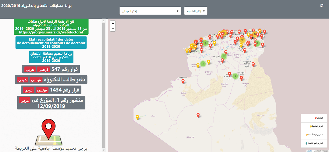Click the refresh icon in header

(x=322, y=5)
